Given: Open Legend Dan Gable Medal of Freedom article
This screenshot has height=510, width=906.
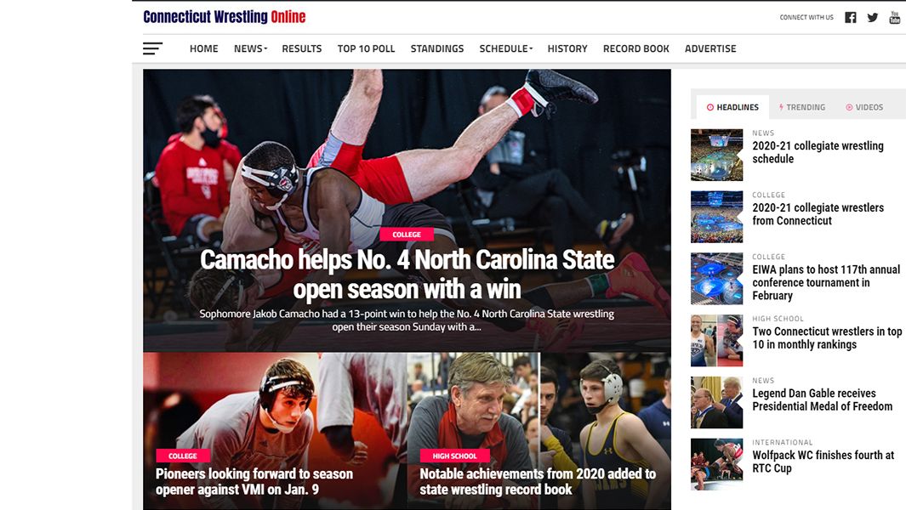Looking at the screenshot, I should [x=823, y=399].
